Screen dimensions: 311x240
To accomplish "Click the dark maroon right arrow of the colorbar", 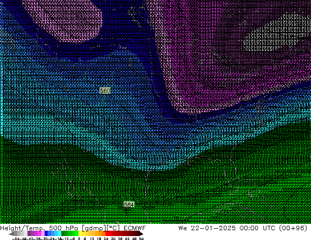I will (x=141, y=234).
